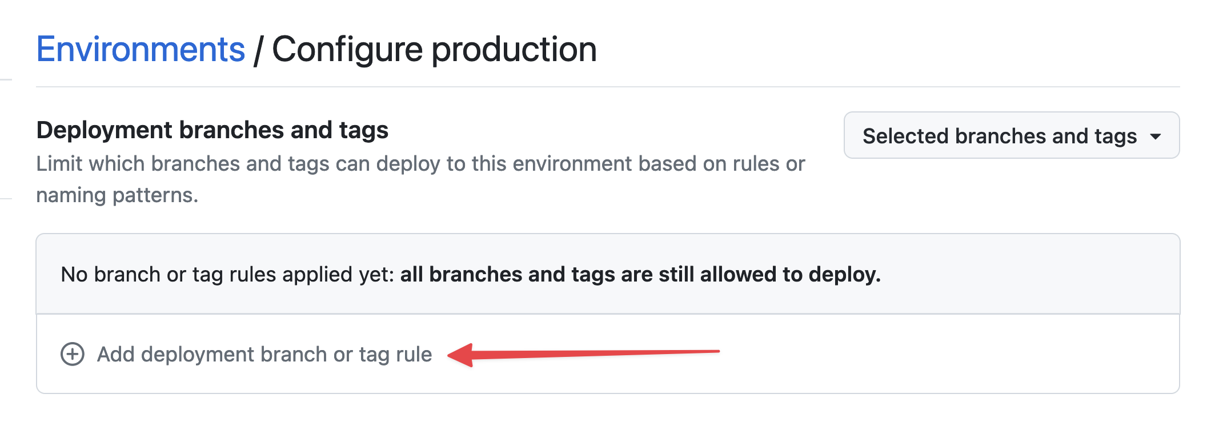Click the 'Limit which branches and tags' description
This screenshot has height=434, width=1219.
420,164
